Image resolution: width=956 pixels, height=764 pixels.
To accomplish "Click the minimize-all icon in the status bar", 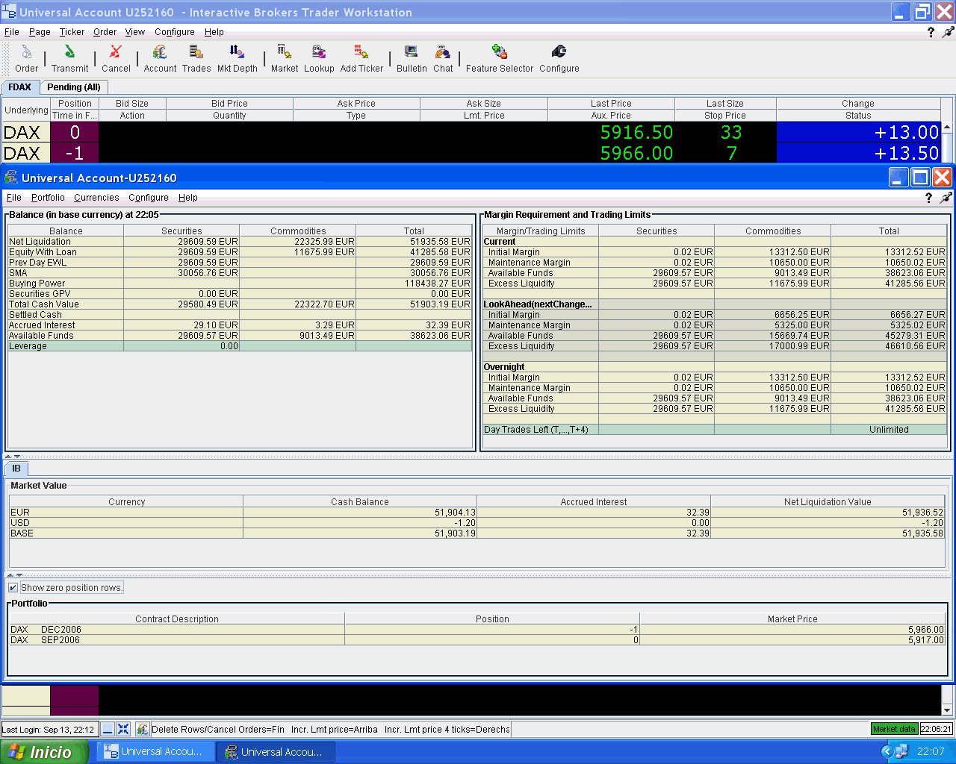I will (x=108, y=729).
